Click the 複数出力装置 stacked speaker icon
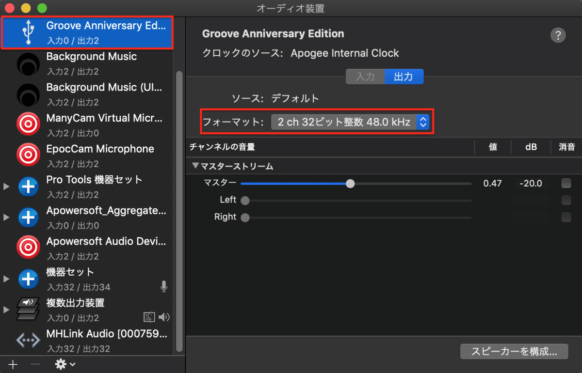 (x=28, y=310)
